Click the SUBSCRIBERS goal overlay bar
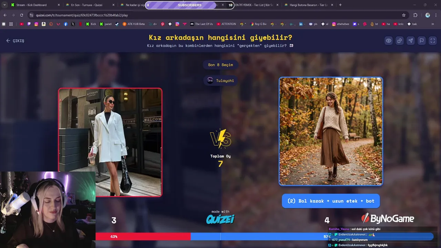This screenshot has height=248, width=441. point(189,5)
